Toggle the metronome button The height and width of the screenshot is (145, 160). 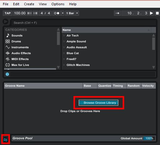click(x=57, y=13)
